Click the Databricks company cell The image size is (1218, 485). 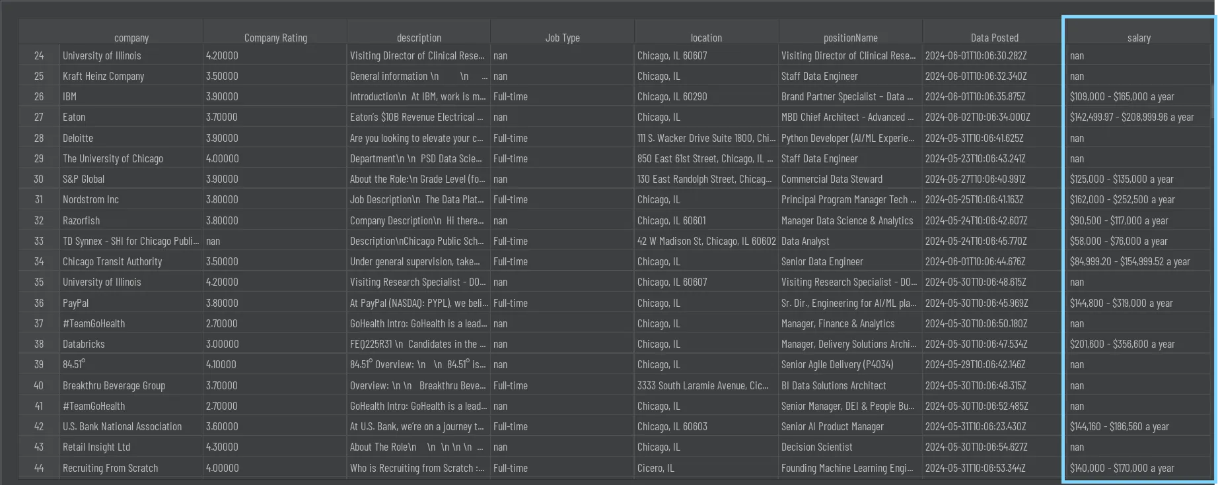pos(131,344)
